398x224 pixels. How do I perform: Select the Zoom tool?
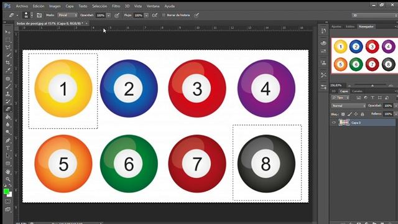[8, 179]
